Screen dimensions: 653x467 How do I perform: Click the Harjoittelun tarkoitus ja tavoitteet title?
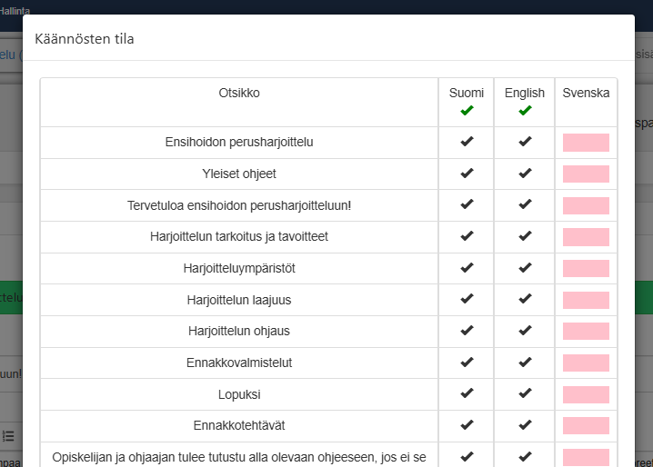tap(239, 236)
